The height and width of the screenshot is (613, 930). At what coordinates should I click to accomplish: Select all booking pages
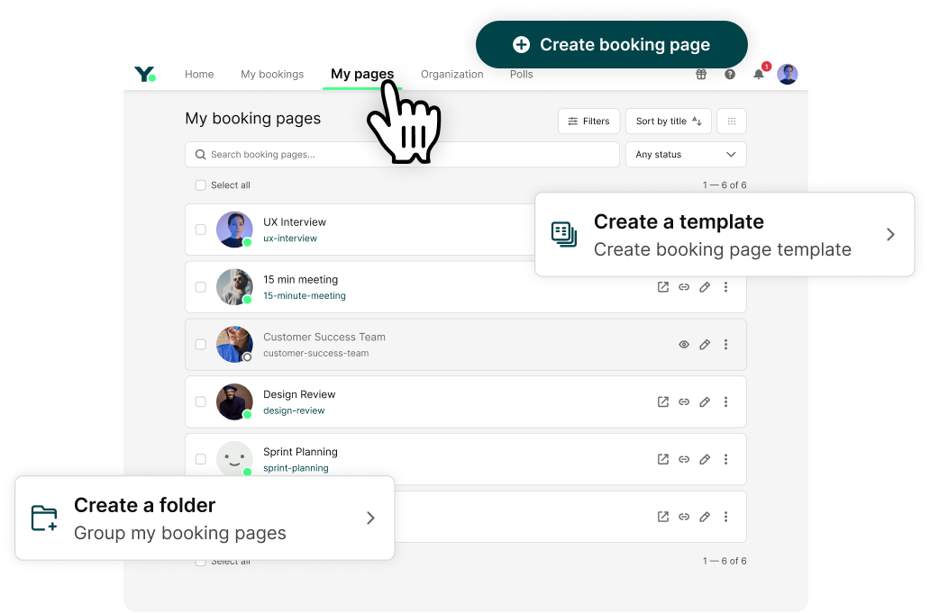200,185
